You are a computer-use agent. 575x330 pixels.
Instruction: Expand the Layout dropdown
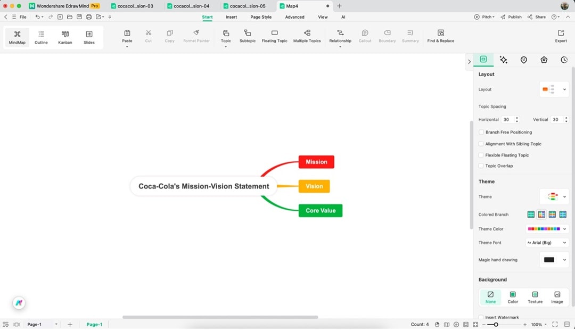click(x=554, y=89)
